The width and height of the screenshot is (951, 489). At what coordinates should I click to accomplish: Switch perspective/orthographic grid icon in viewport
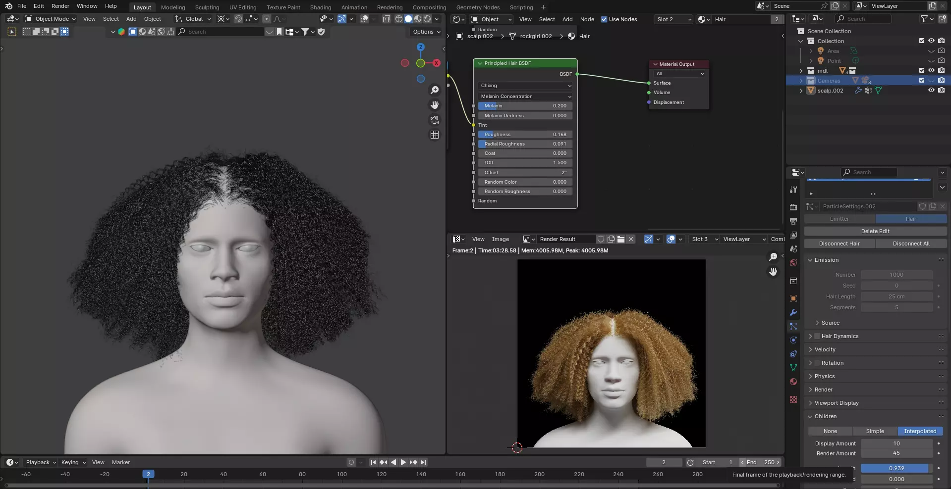435,135
